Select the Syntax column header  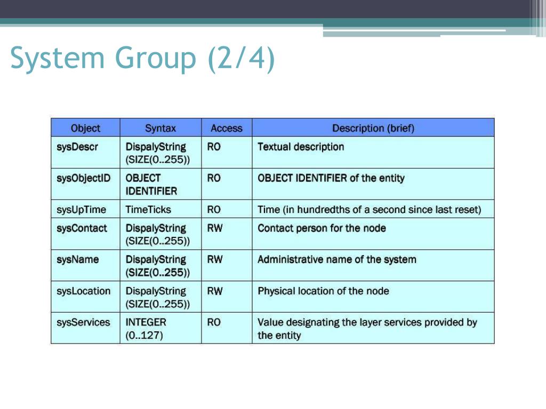pos(160,128)
